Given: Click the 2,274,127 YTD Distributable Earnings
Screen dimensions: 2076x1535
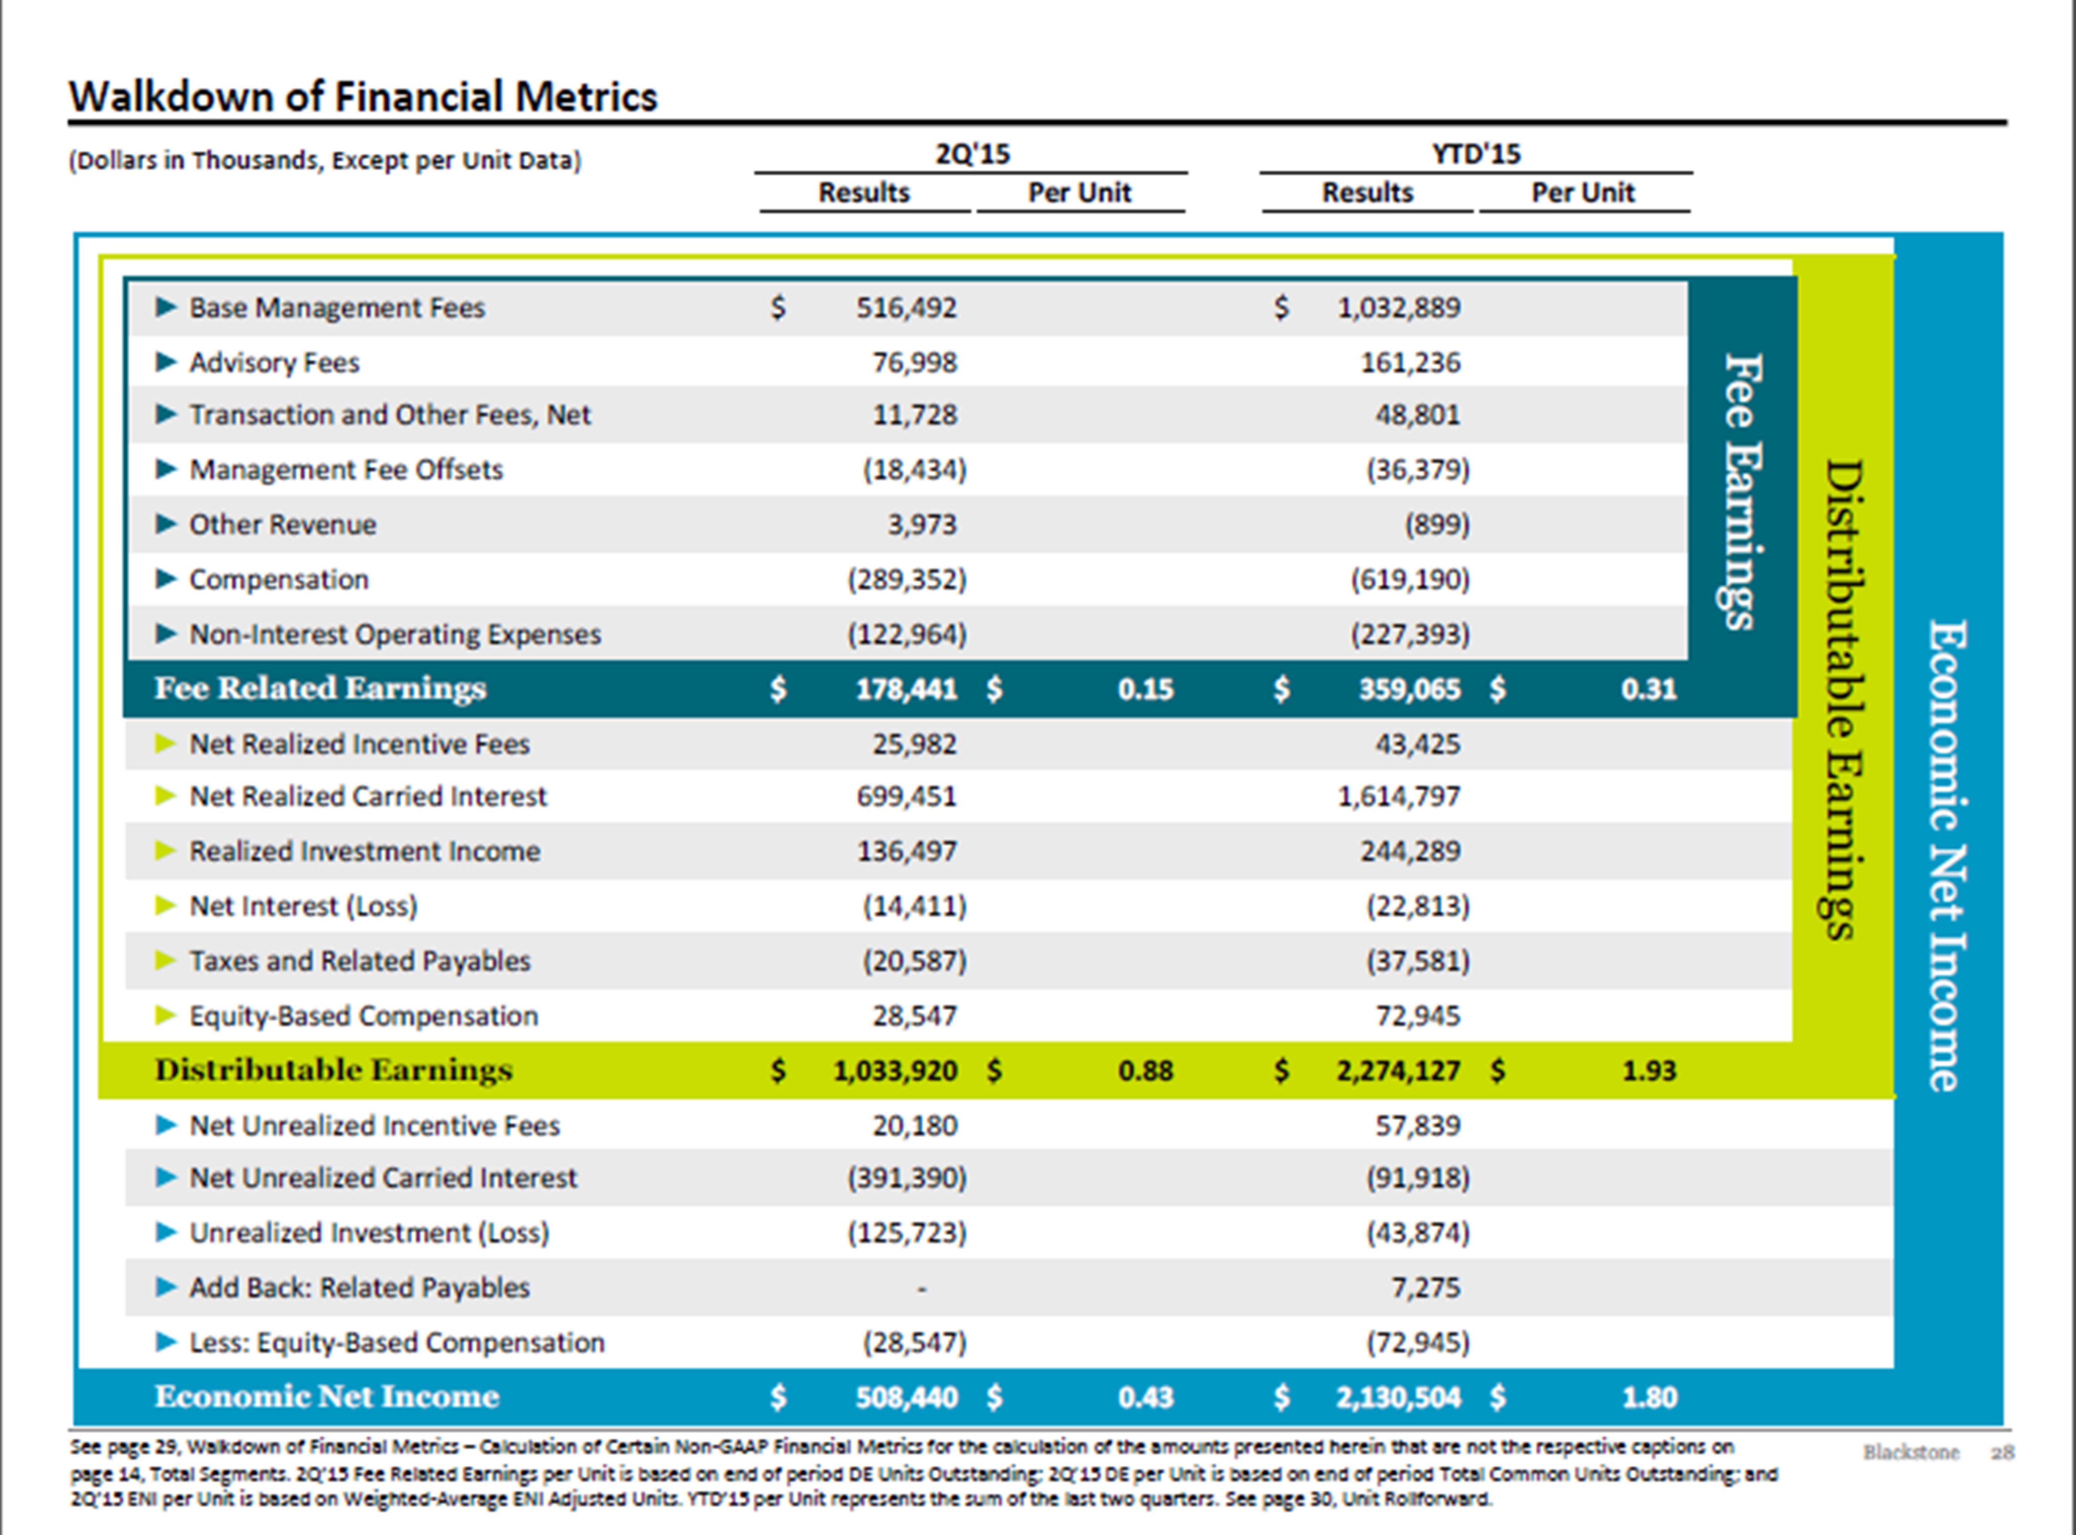Looking at the screenshot, I should click(x=1399, y=1071).
